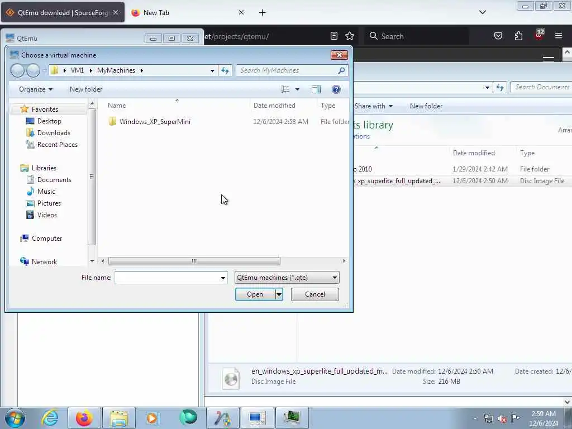Viewport: 572px width, 429px height.
Task: Open the list all tabs chevron
Action: pyautogui.click(x=483, y=13)
